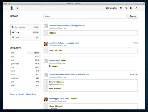Filter results by xml language
148x112 pixels.
[25, 67]
